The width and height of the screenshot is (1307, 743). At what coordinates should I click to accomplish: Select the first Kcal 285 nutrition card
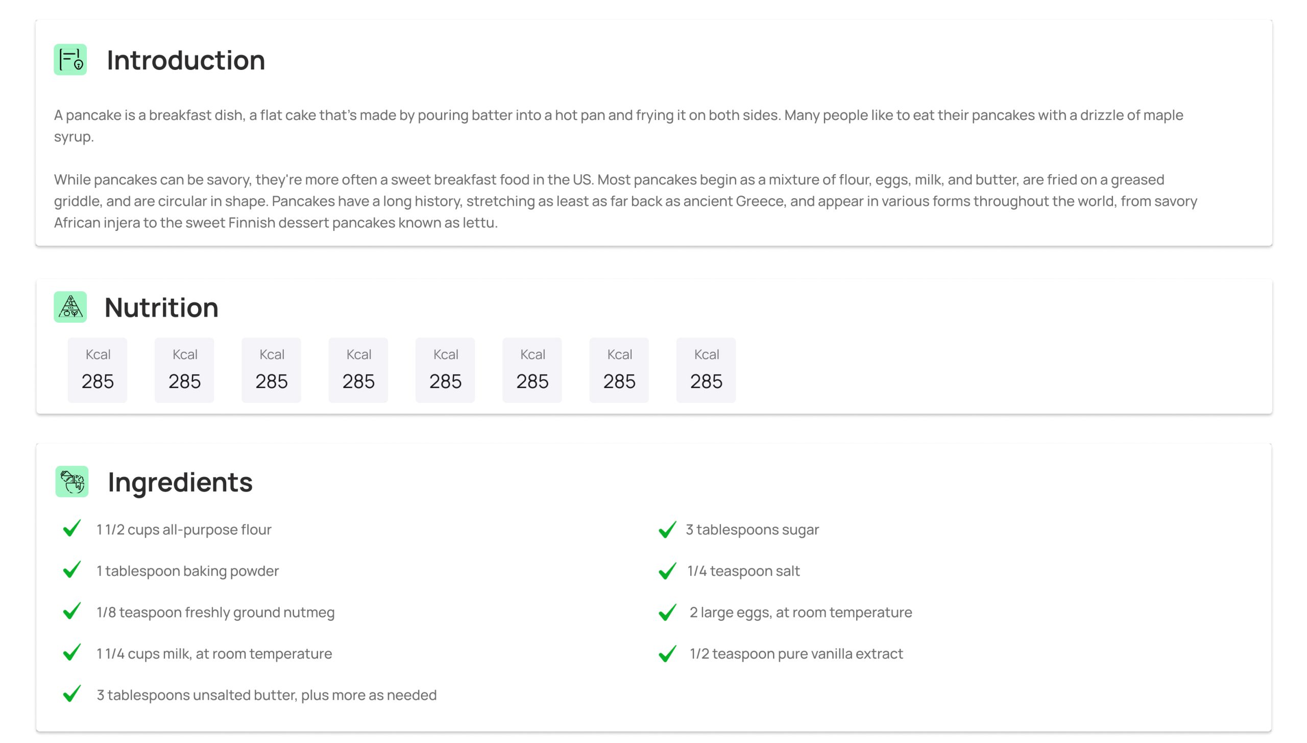(x=98, y=370)
